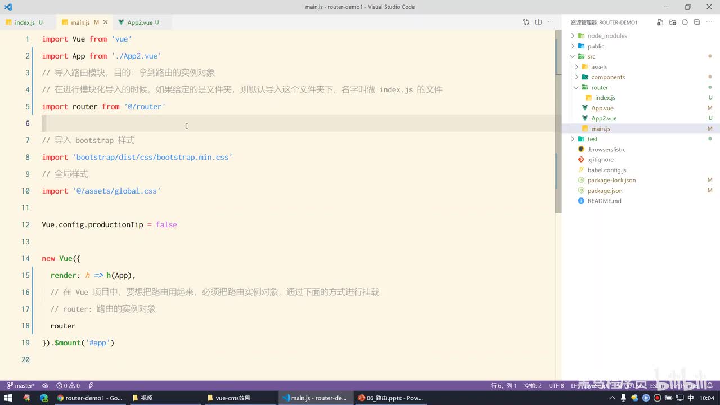Change indentation setting 空格: 2
Viewport: 720px width, 405px height.
(533, 386)
